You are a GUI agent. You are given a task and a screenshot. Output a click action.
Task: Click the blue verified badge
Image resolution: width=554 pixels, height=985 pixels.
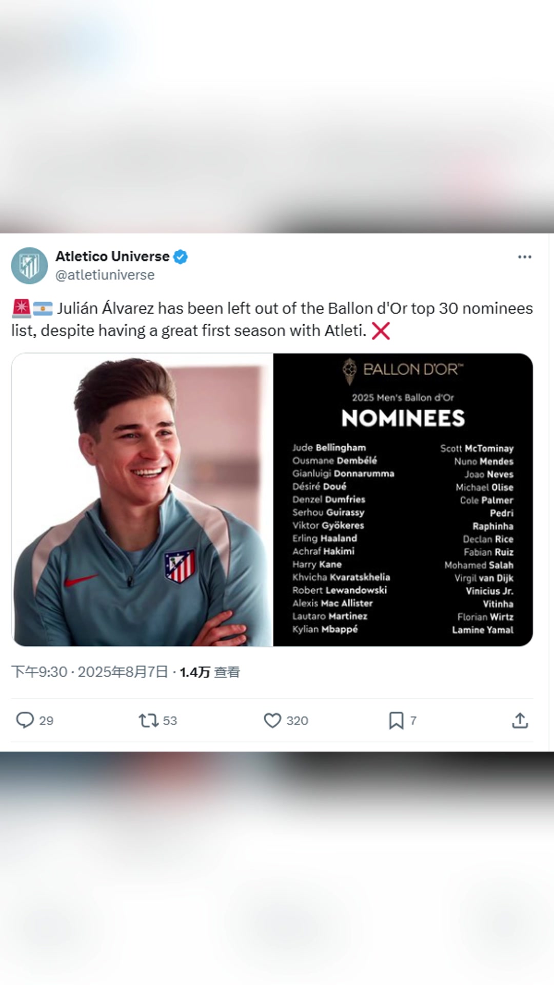click(180, 257)
